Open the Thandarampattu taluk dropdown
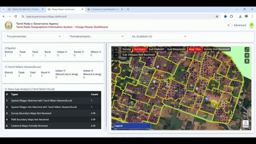Image resolution: width=256 pixels, height=144 pixels. 96,36
